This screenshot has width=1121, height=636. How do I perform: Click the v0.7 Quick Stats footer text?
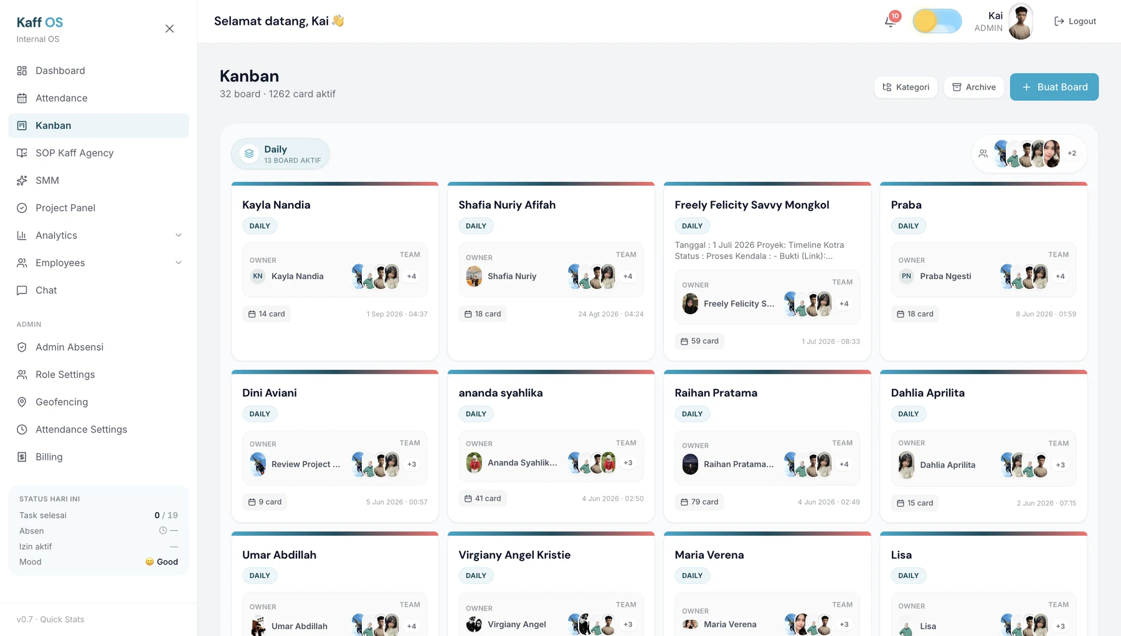coord(50,619)
